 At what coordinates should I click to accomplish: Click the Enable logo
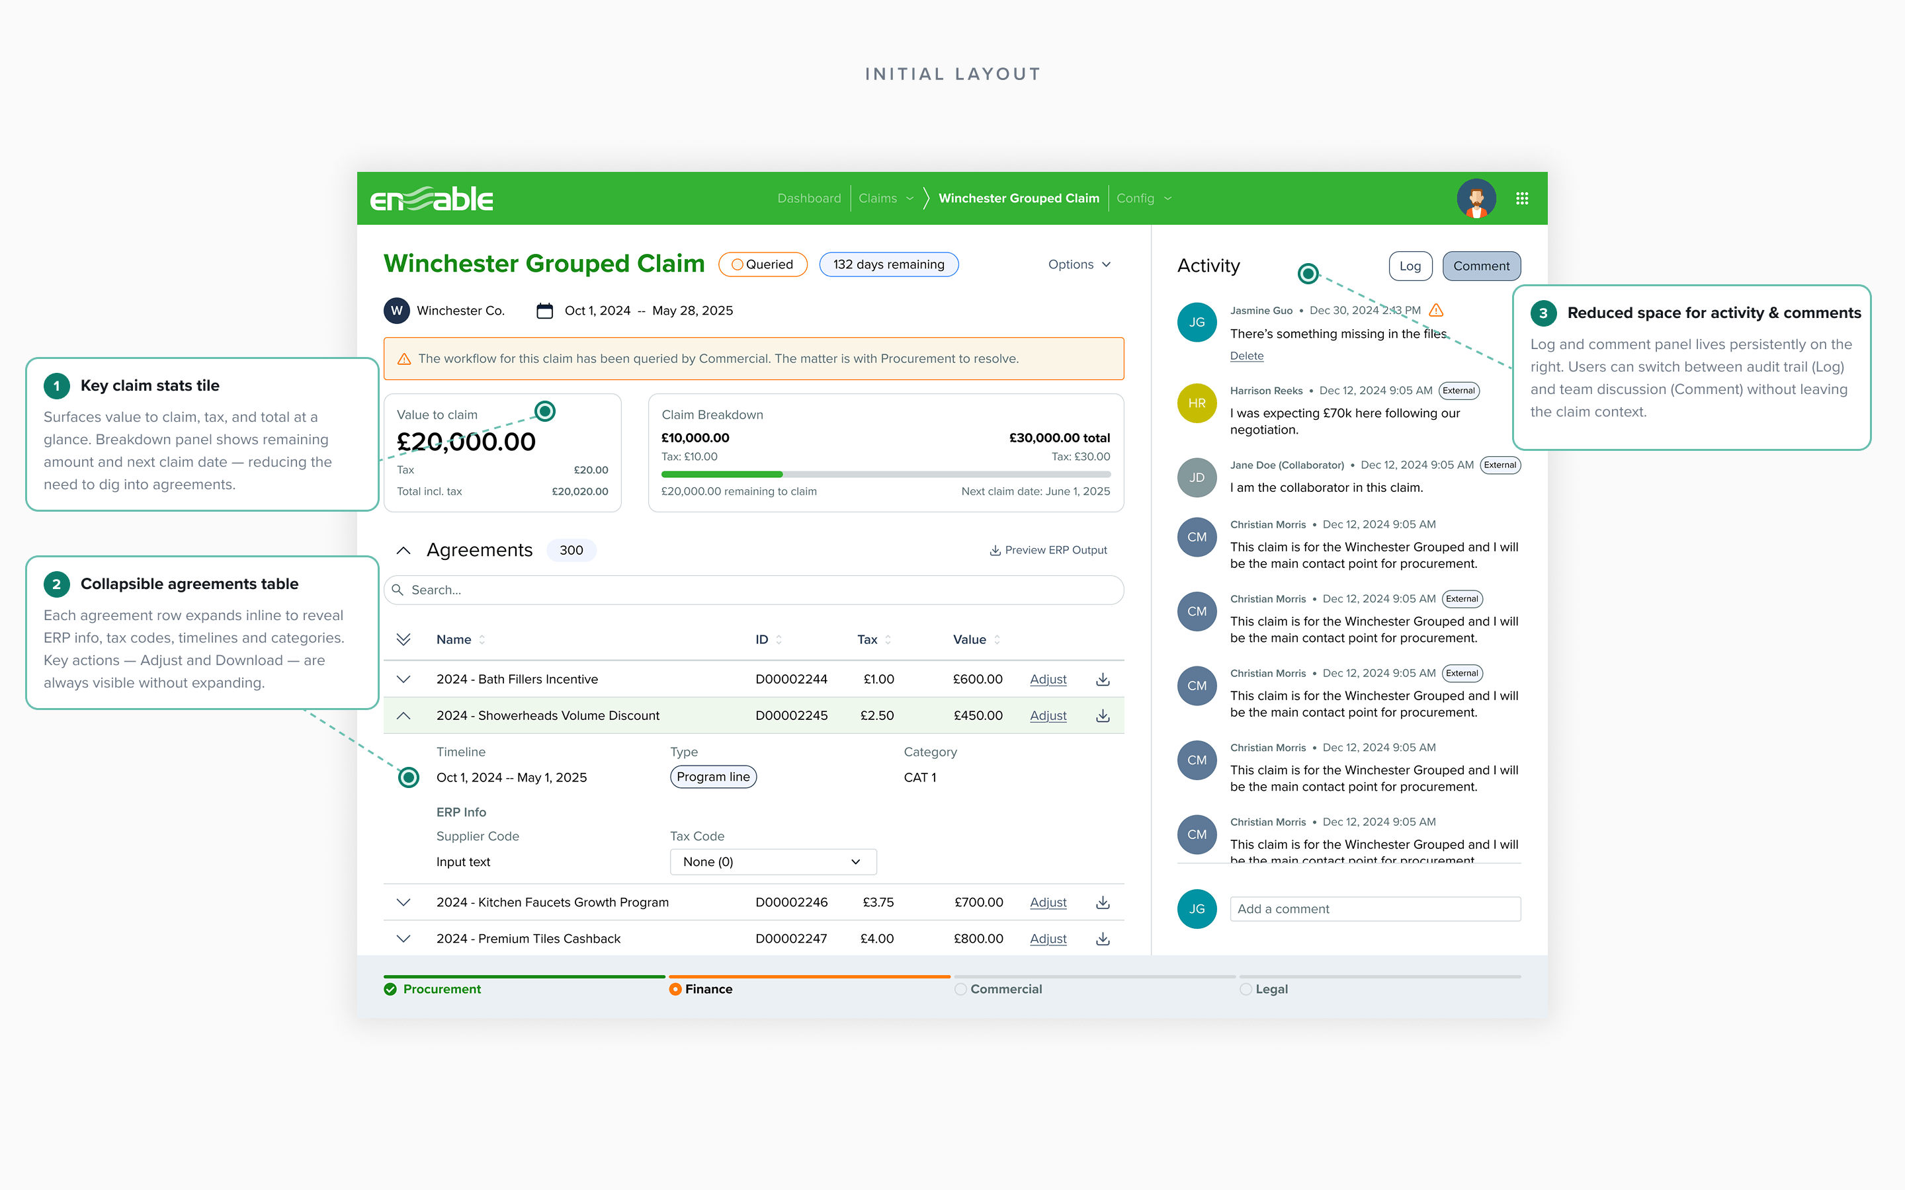pyautogui.click(x=430, y=198)
